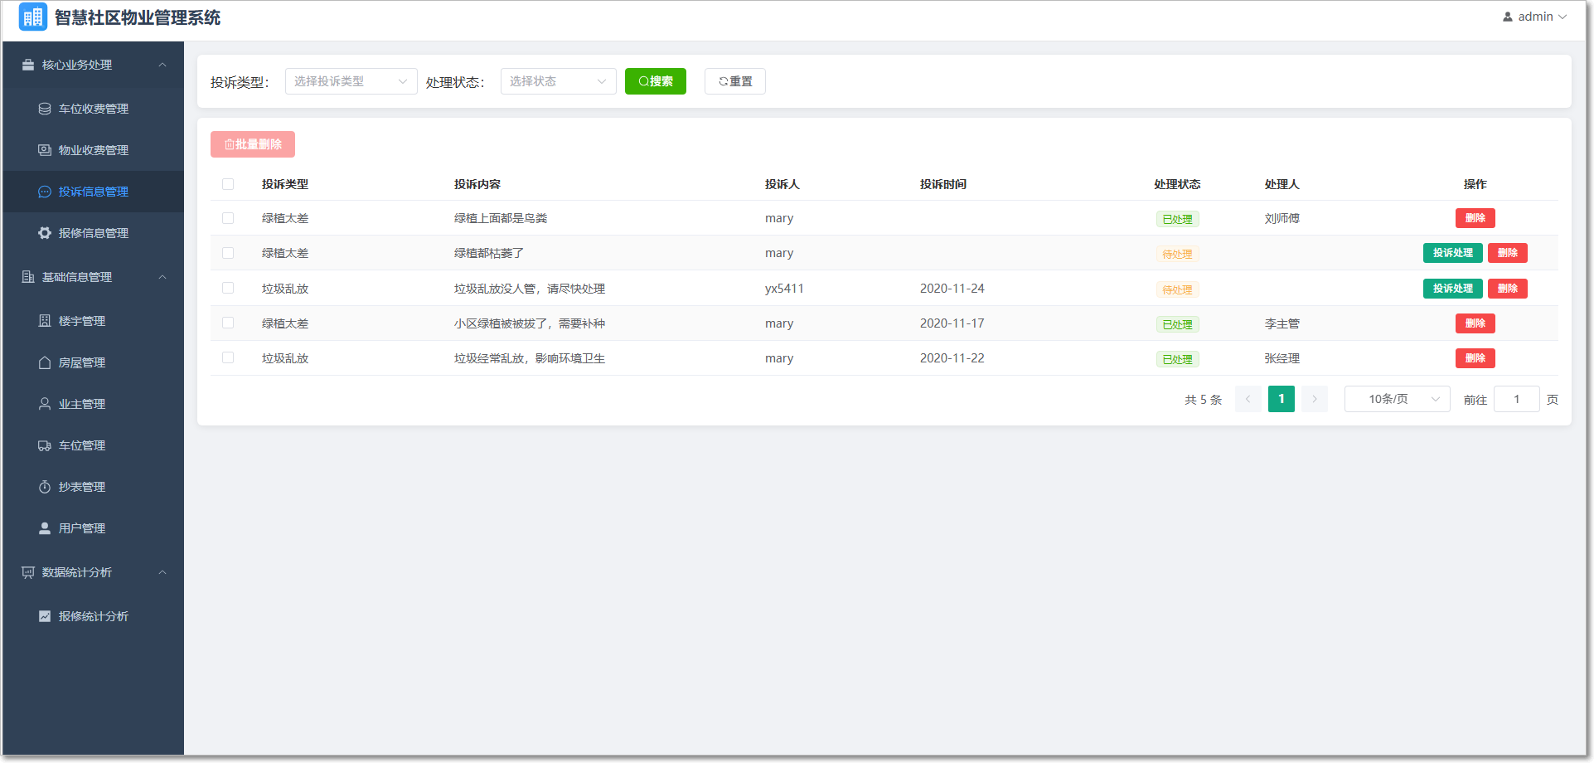Collapse the 基础信息管理 menu chevron
The width and height of the screenshot is (1594, 763).
(x=162, y=277)
